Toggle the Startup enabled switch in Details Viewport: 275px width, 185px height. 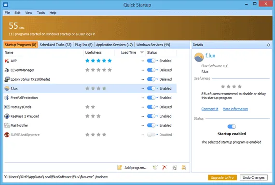coord(232,126)
